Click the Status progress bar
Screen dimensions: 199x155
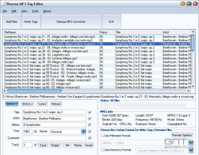tap(143, 105)
